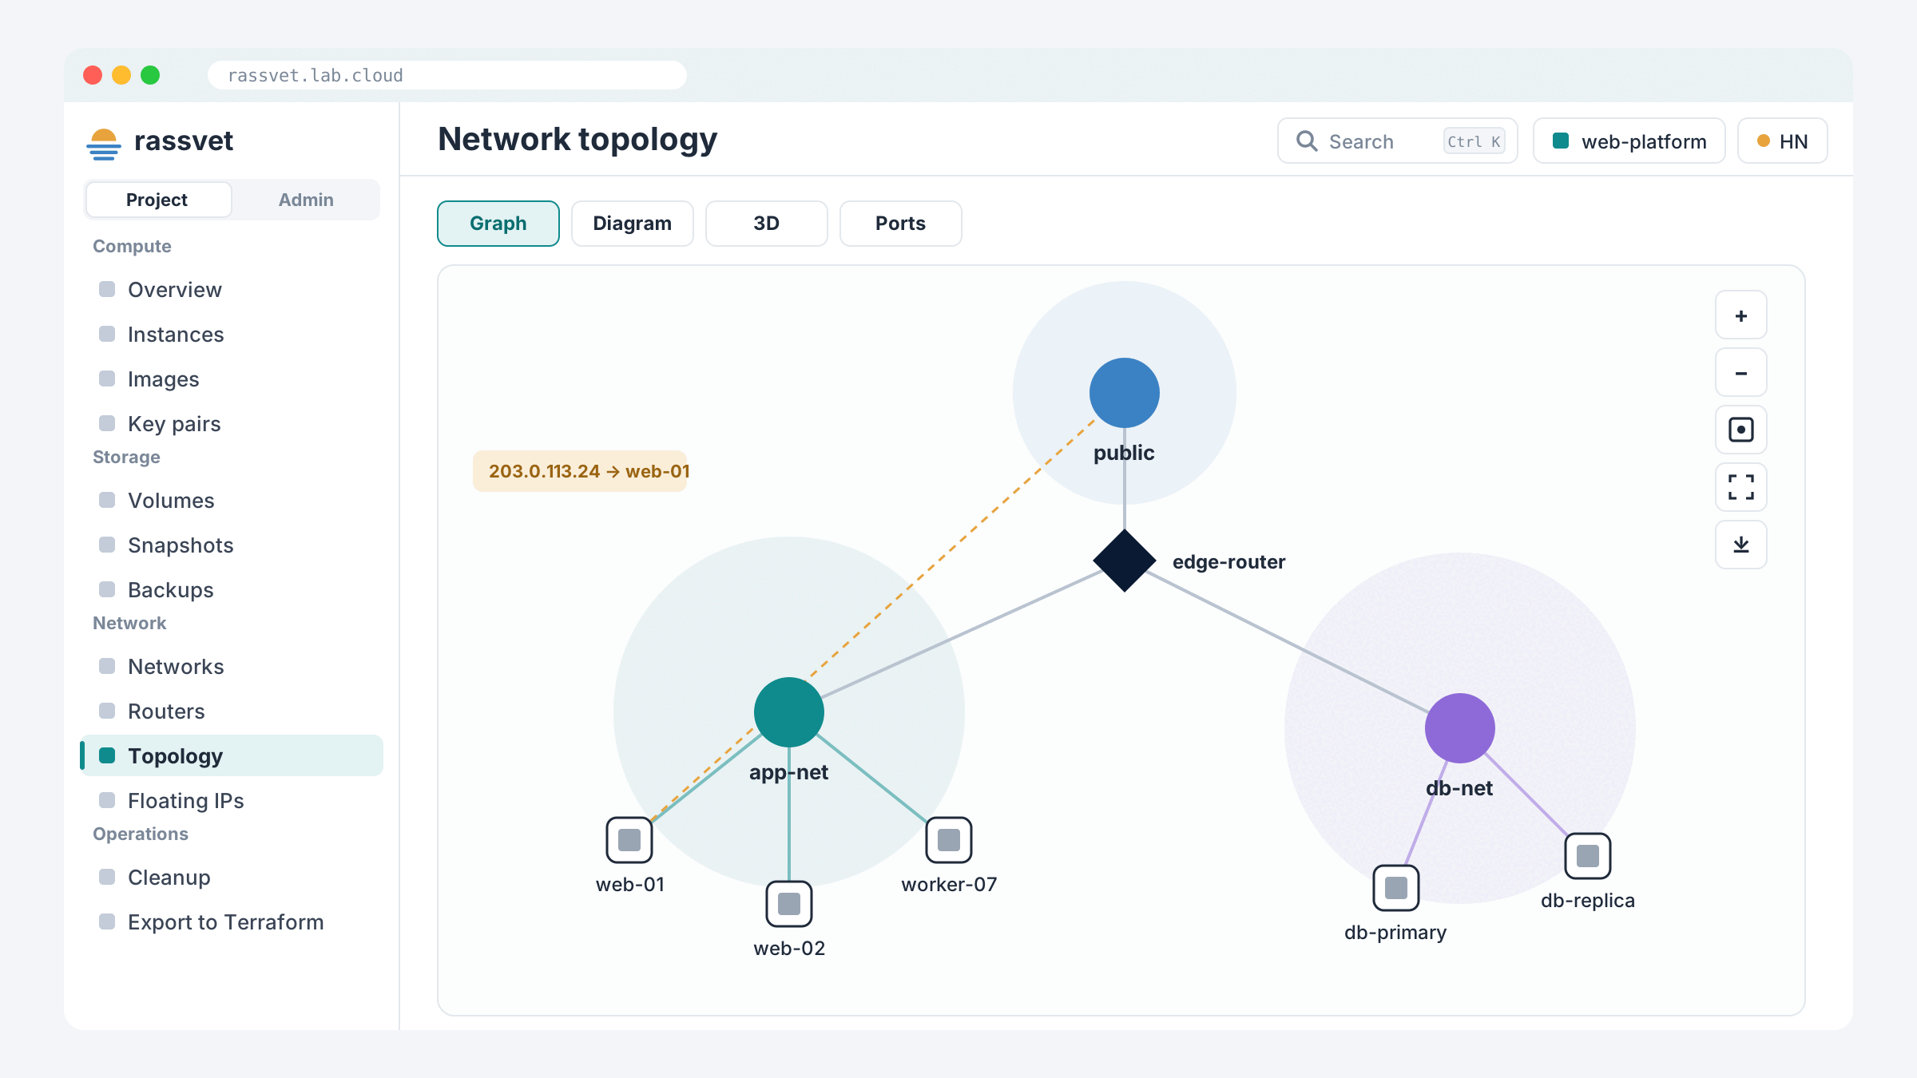Click the floating IP 203.0.113.24 label

coord(580,471)
